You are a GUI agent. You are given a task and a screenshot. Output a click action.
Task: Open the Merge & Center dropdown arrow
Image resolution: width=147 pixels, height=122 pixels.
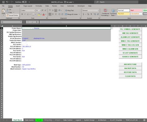(79, 14)
